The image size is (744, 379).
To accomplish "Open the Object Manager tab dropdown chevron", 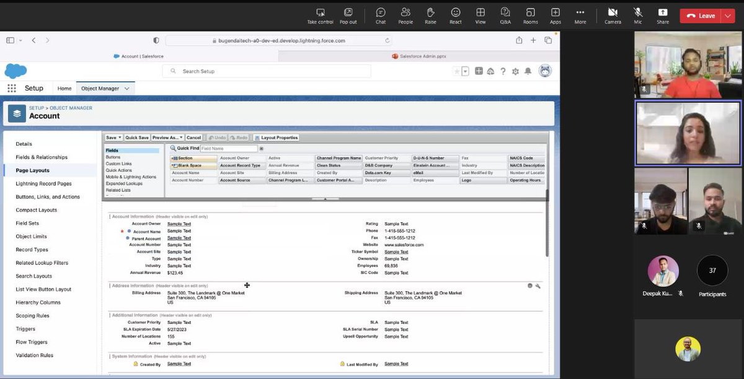I will (127, 89).
